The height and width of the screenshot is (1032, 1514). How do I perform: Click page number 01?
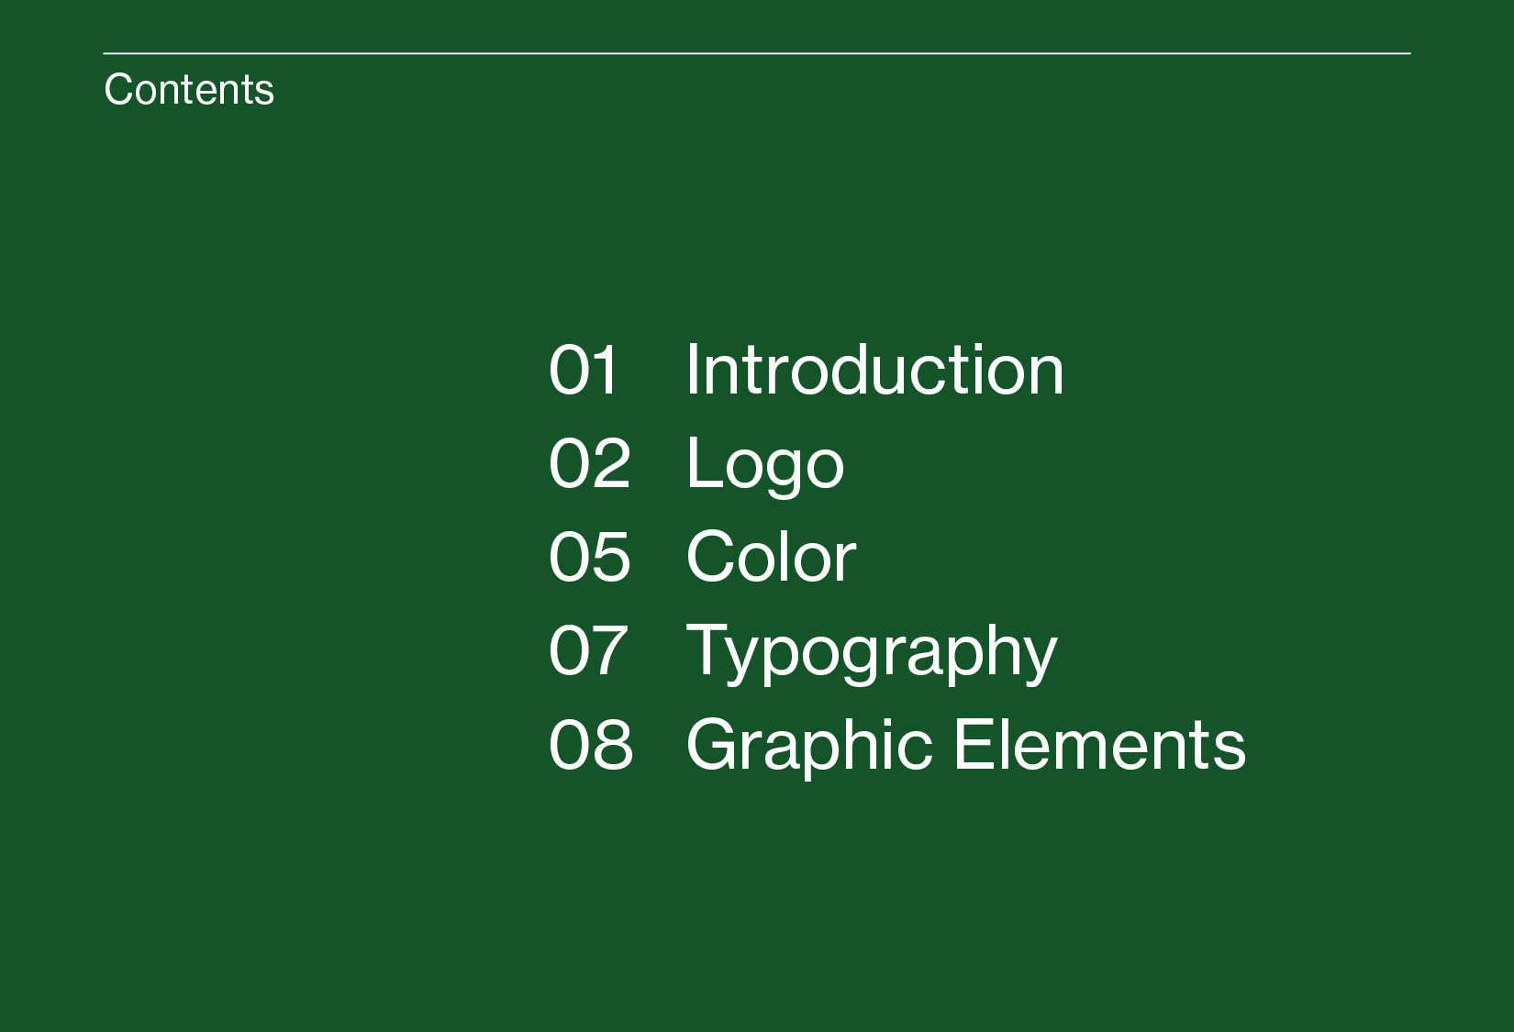click(584, 371)
